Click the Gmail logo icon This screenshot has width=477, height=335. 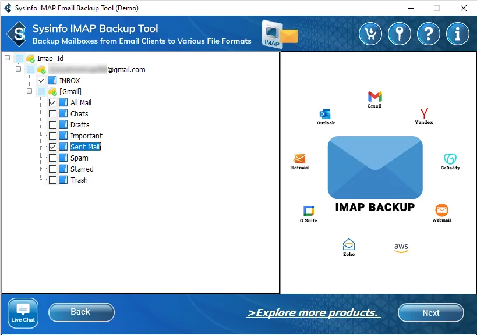[374, 97]
